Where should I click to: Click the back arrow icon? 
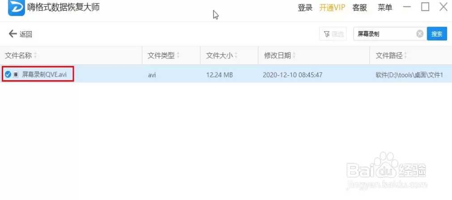(13, 34)
